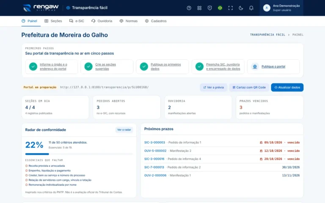Viewport: 325px width, 203px height.
Task: Click 'Credor, bem ou serviço e número do processo'
Action: (x=57, y=175)
